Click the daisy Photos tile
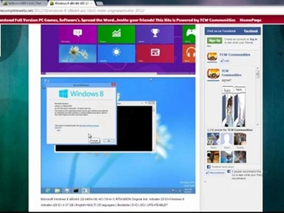The height and width of the screenshot is (213, 284). pos(78,54)
